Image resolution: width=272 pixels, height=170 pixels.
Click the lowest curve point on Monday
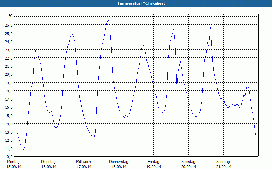[24, 150]
